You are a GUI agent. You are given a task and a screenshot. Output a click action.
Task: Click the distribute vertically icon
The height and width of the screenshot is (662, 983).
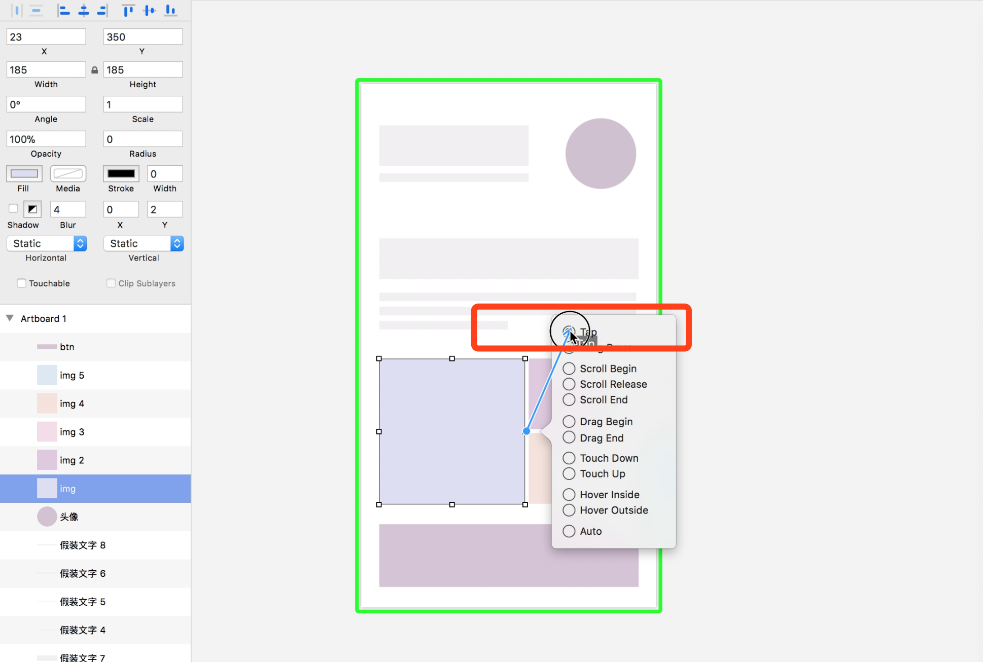[x=36, y=10]
